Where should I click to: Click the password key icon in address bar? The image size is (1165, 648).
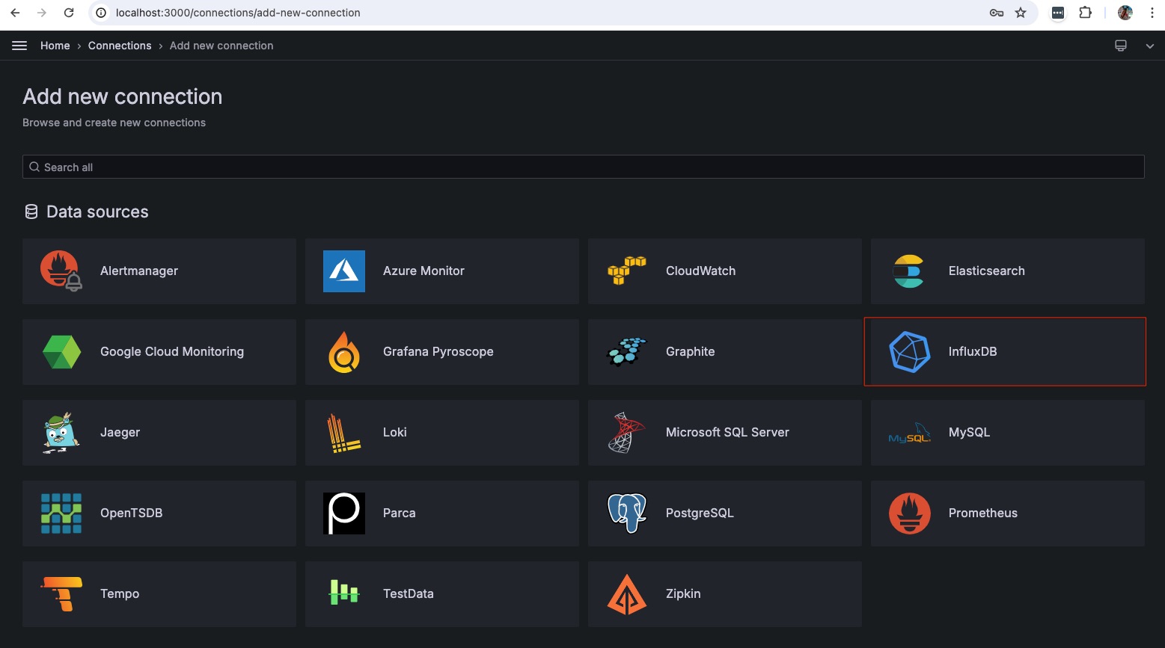point(997,13)
